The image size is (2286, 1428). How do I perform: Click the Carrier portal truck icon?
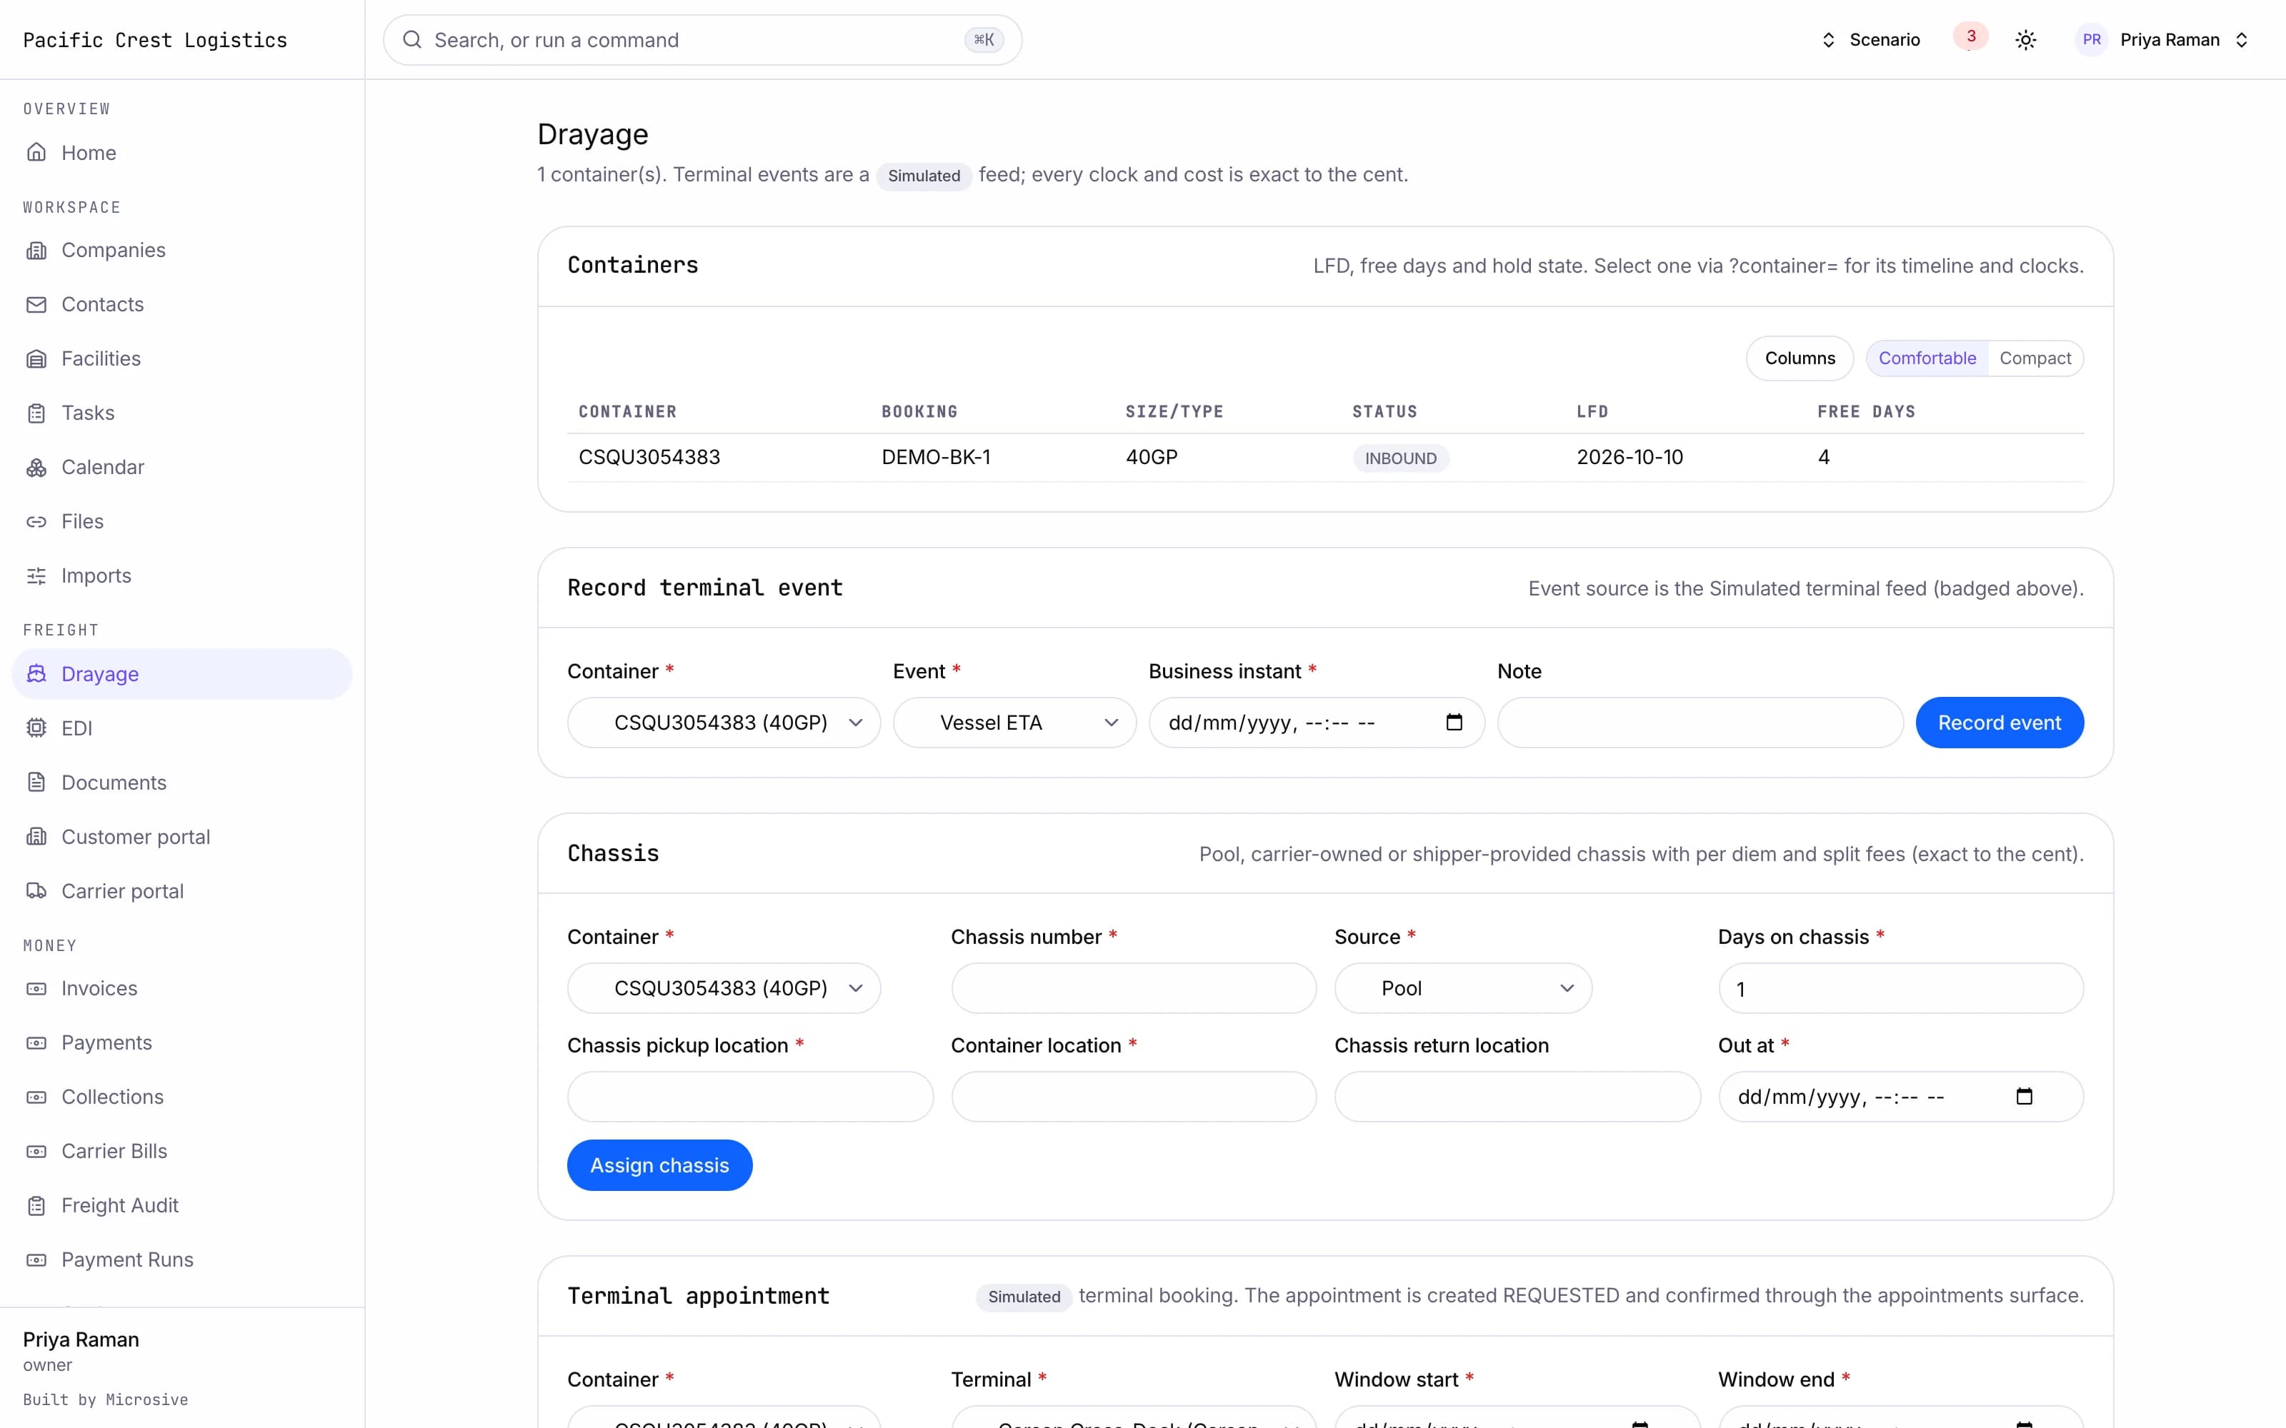coord(36,890)
